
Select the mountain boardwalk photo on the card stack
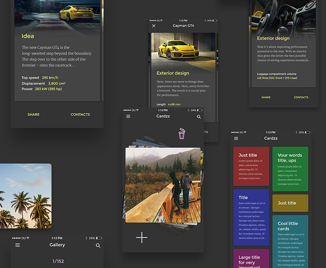(x=163, y=185)
